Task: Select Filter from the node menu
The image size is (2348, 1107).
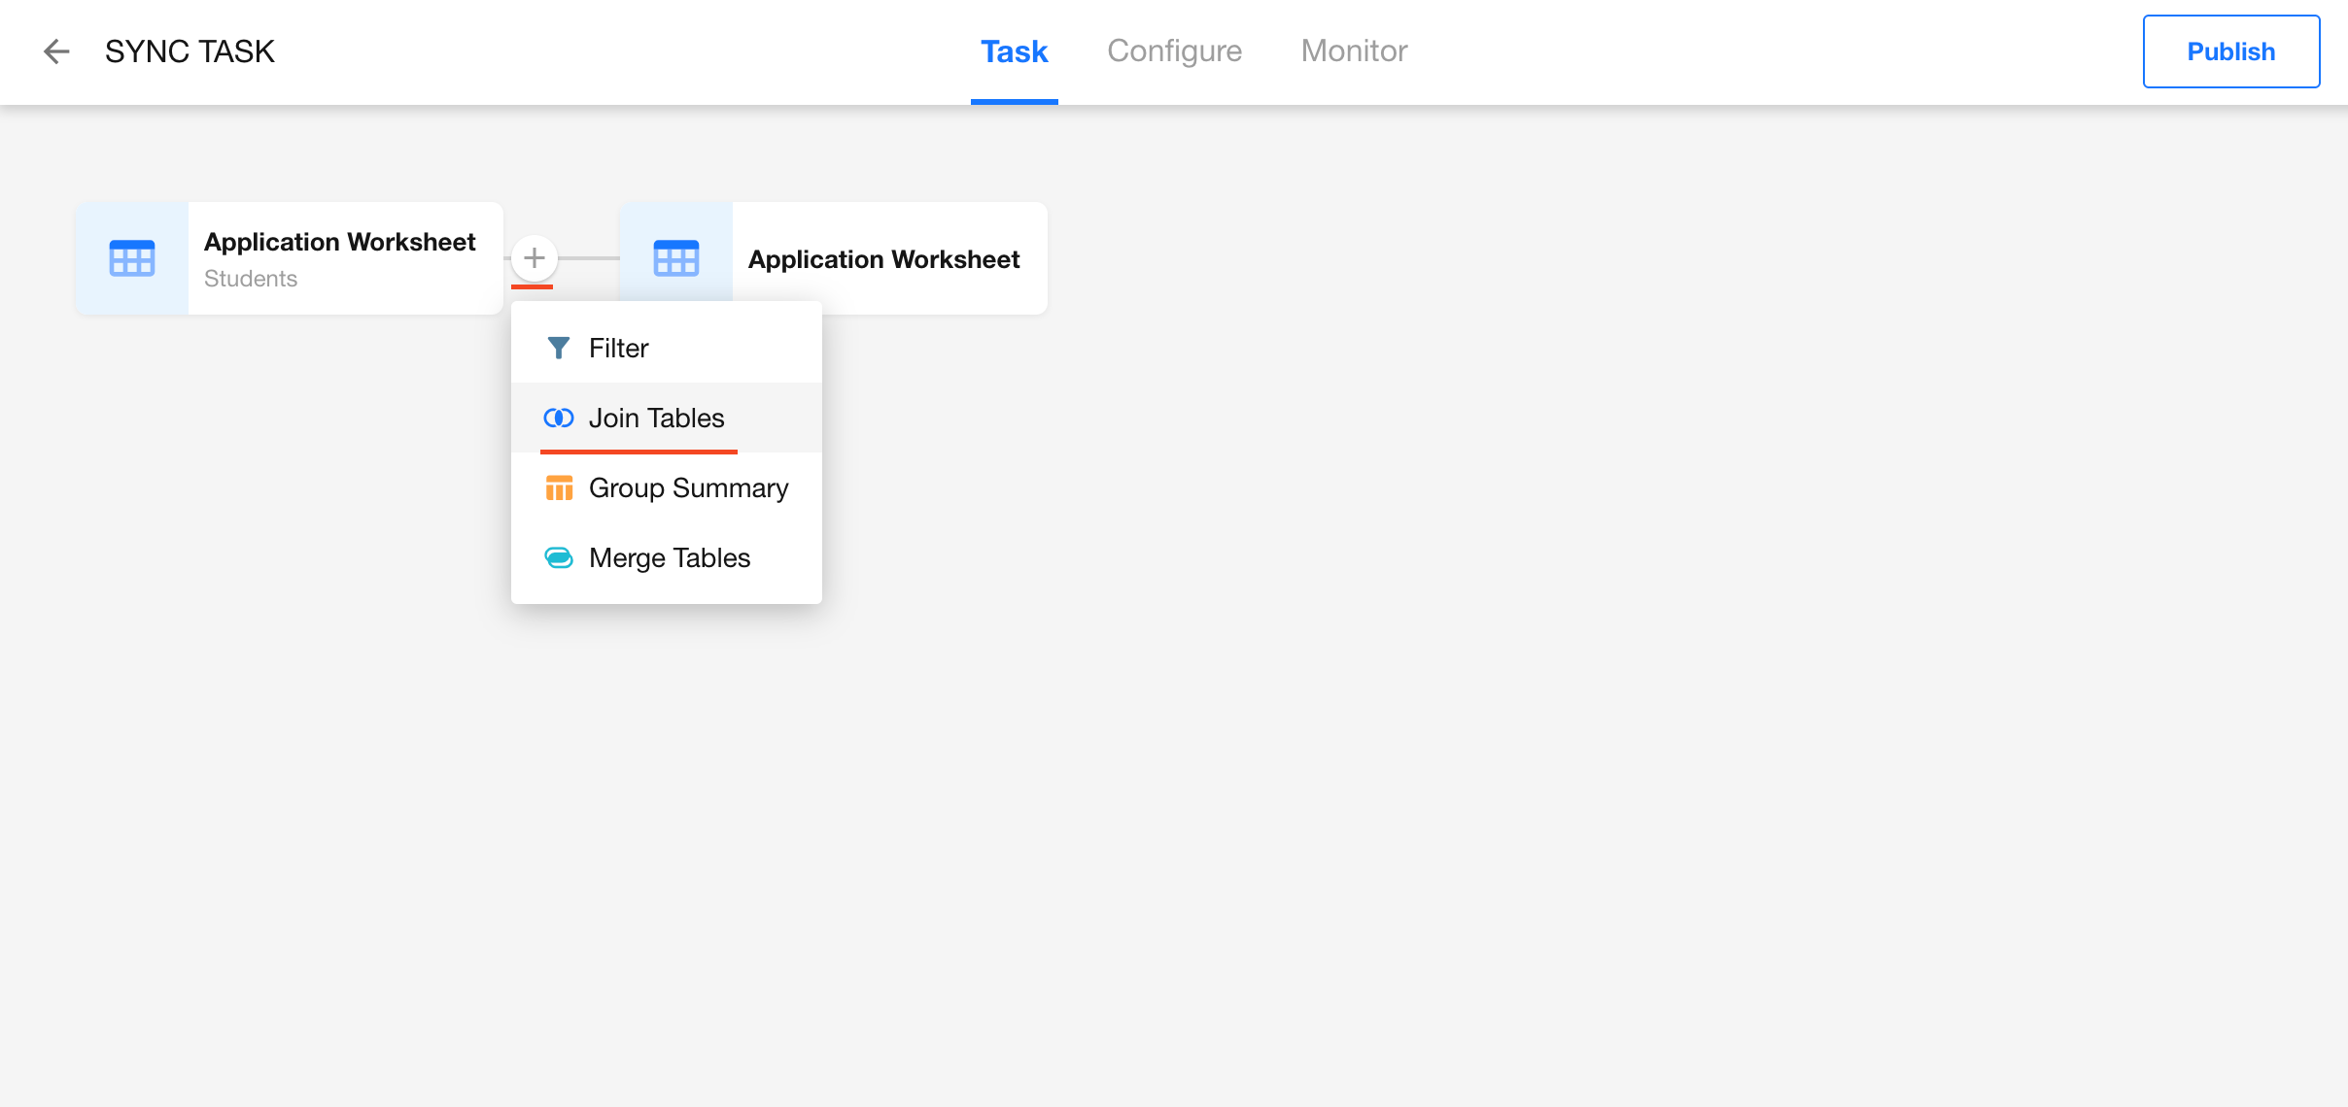Action: click(618, 348)
